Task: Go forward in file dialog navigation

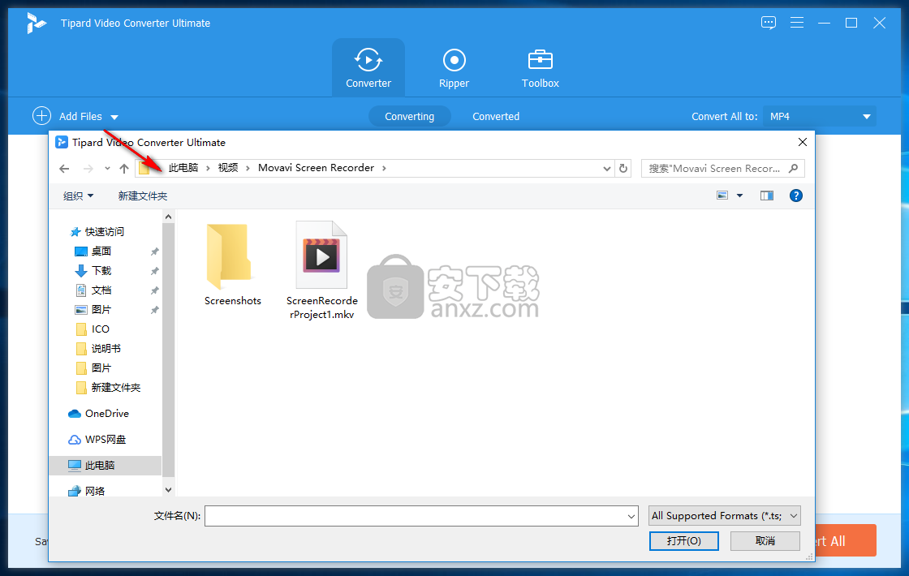Action: tap(88, 168)
